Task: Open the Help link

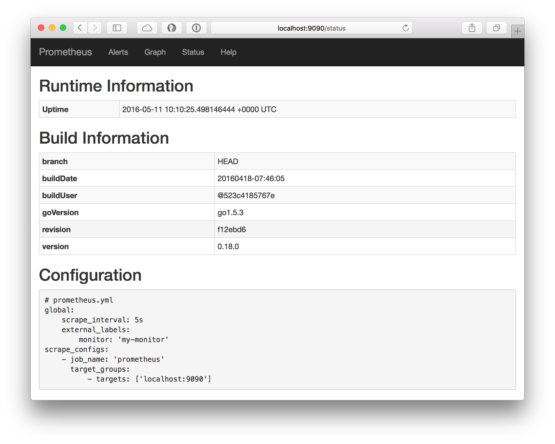Action: coord(228,52)
